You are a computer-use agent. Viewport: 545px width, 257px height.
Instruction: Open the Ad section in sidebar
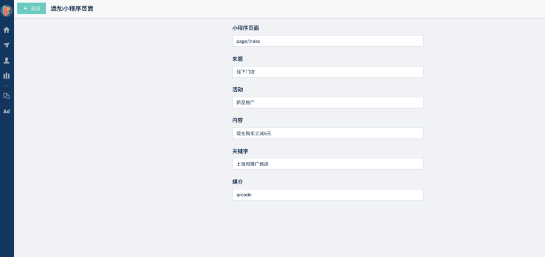pos(7,112)
